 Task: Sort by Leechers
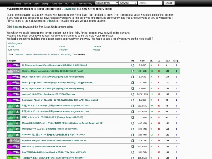(x=29, y=54)
